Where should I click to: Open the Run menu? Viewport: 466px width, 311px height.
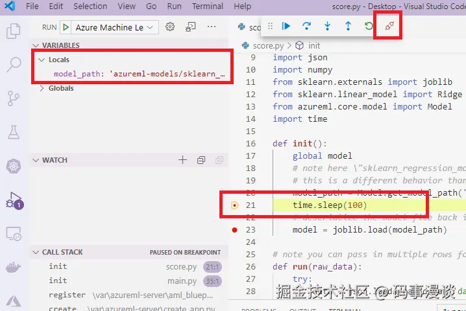point(174,6)
